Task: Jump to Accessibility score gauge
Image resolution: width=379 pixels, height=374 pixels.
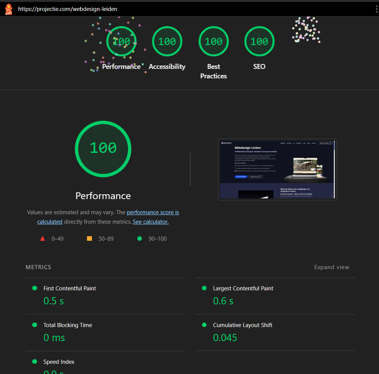Action: [x=167, y=42]
